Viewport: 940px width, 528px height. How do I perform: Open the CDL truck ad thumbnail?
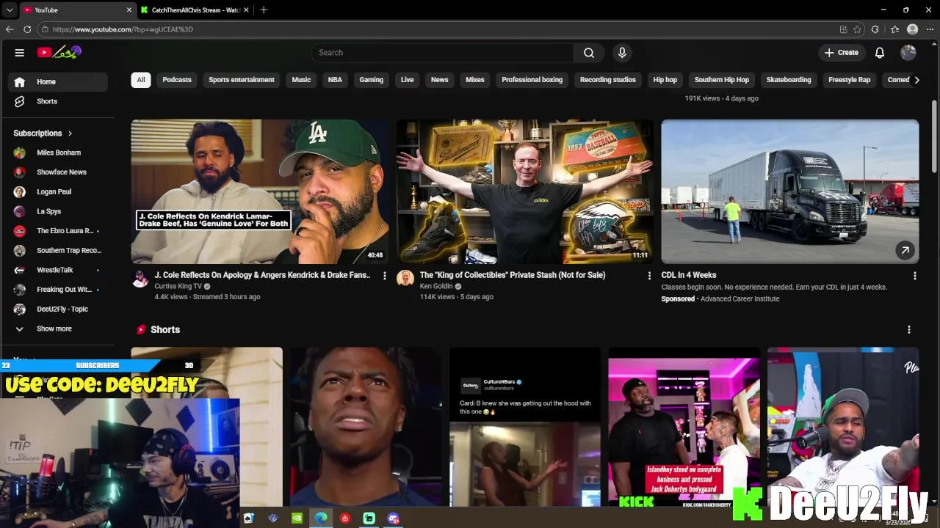[x=790, y=191]
